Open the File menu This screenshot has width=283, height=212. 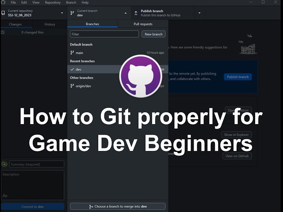click(x=13, y=3)
